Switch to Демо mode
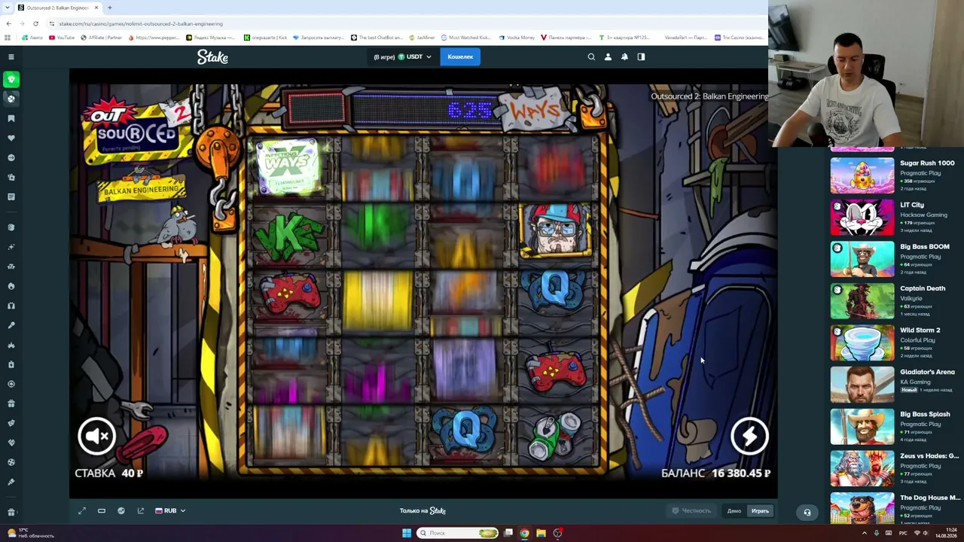Image resolution: width=964 pixels, height=542 pixels. tap(734, 511)
